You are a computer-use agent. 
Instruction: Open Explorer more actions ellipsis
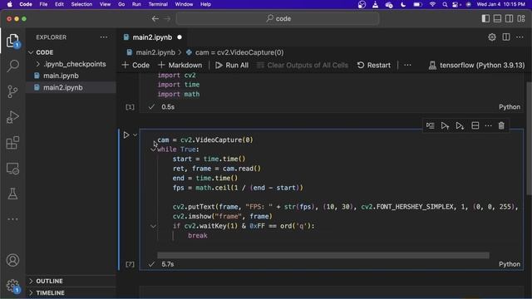point(104,37)
